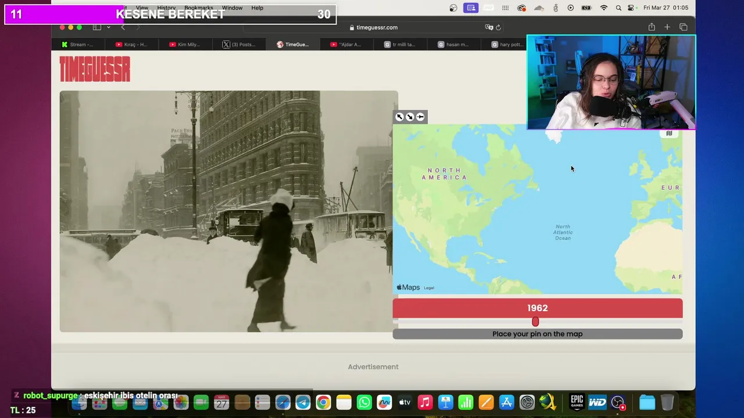This screenshot has width=744, height=418.
Task: Switch to the Kıraç YouTube tab
Action: pos(131,44)
